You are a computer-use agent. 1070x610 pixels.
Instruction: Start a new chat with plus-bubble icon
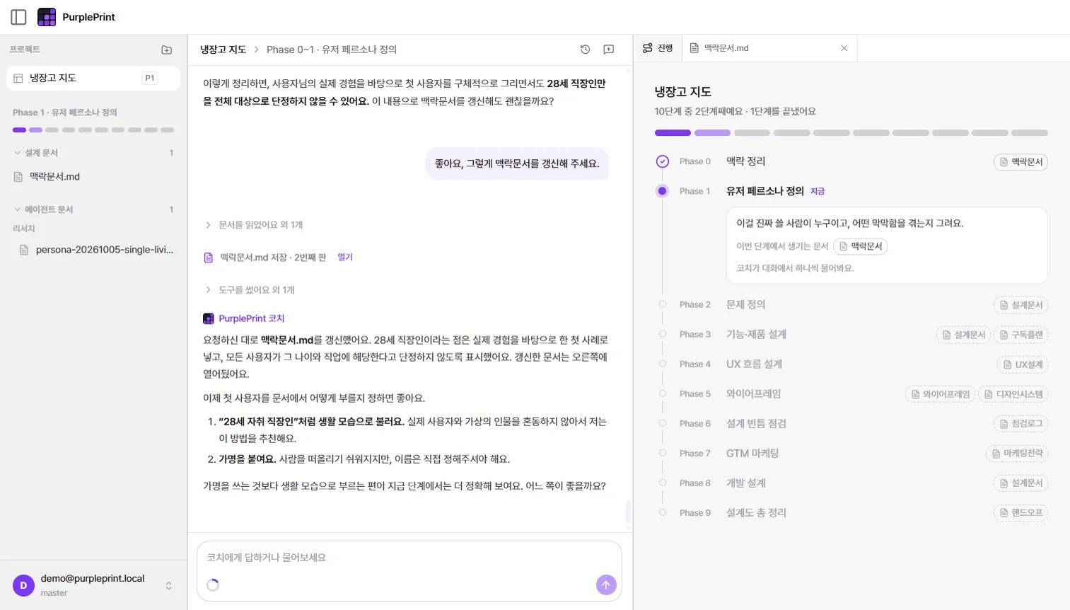609,50
